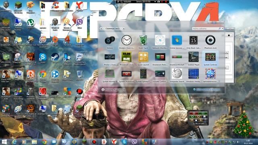Screen dimensions: 258x145
Task: Select the Windows Media gadget
Action: (193, 75)
